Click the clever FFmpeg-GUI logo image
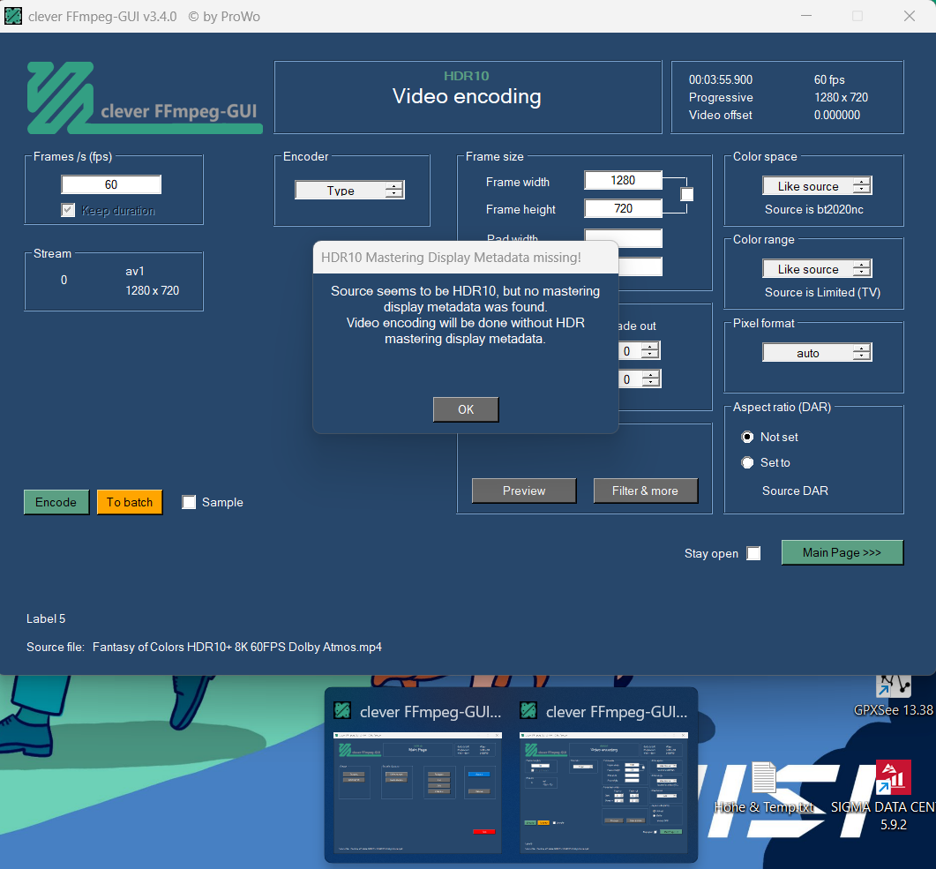Viewport: 936px width, 869px height. coord(145,98)
